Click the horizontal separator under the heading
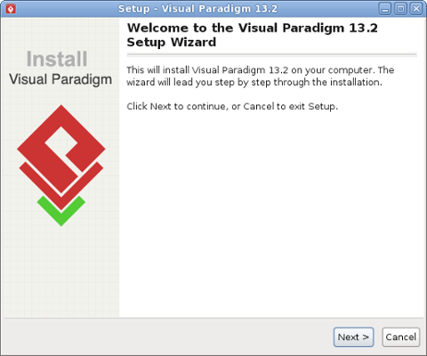Image resolution: width=427 pixels, height=356 pixels. [x=272, y=55]
